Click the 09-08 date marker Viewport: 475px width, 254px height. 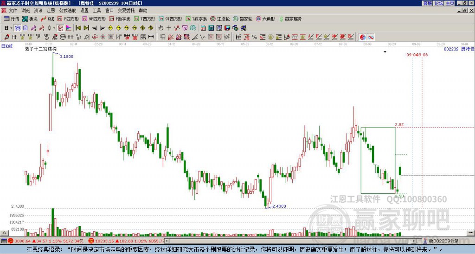(x=422, y=55)
